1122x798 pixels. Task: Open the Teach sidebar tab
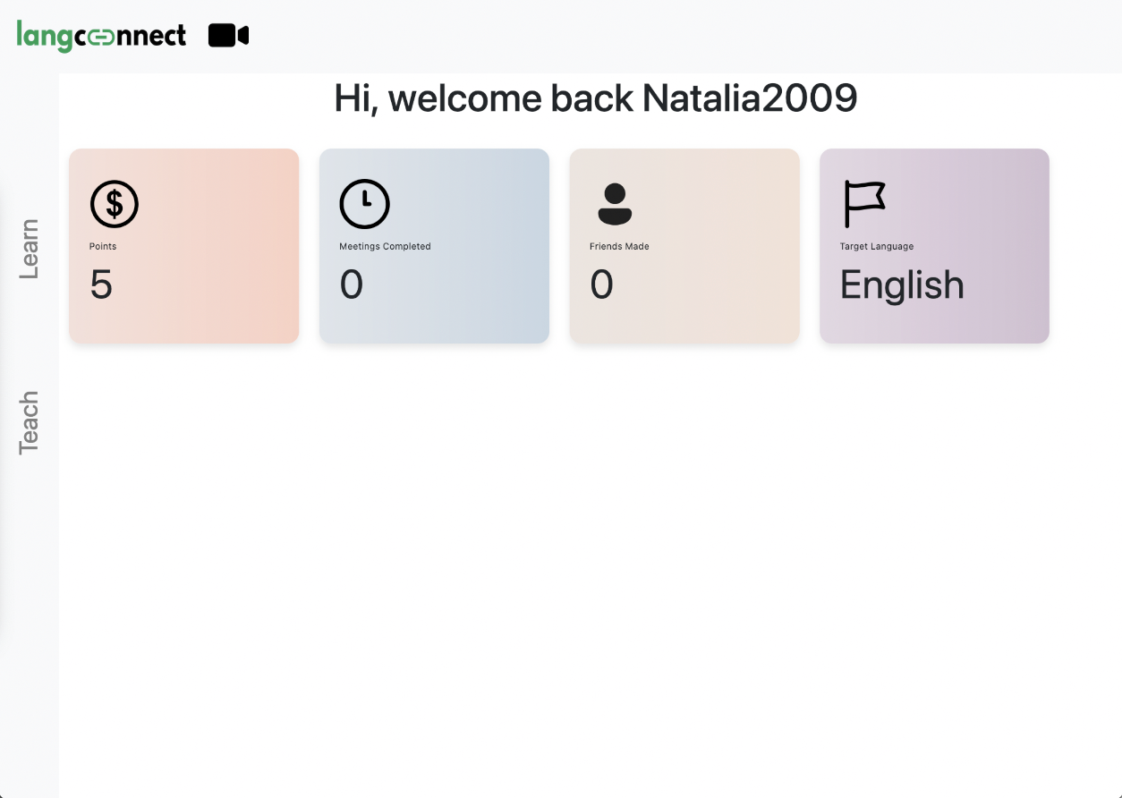(30, 423)
